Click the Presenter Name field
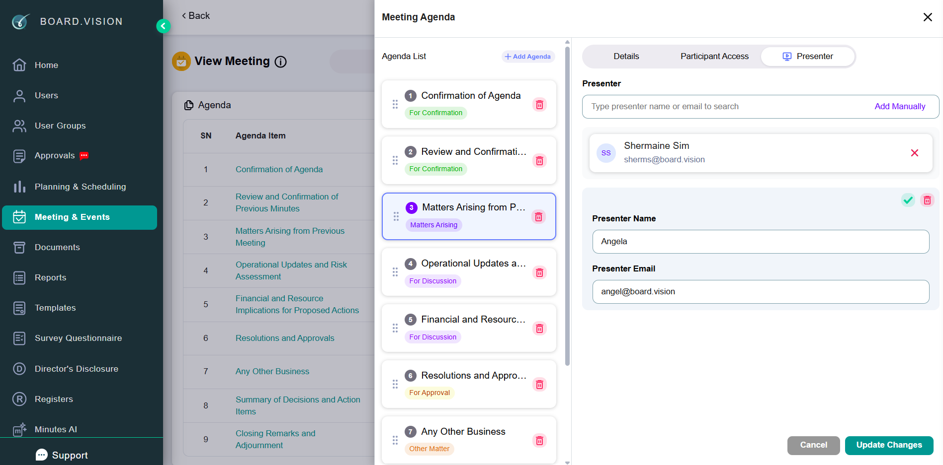The width and height of the screenshot is (943, 465). [x=761, y=242]
